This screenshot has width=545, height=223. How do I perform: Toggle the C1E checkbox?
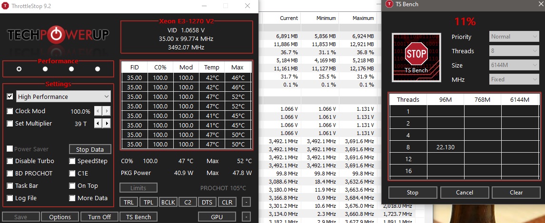[72, 174]
